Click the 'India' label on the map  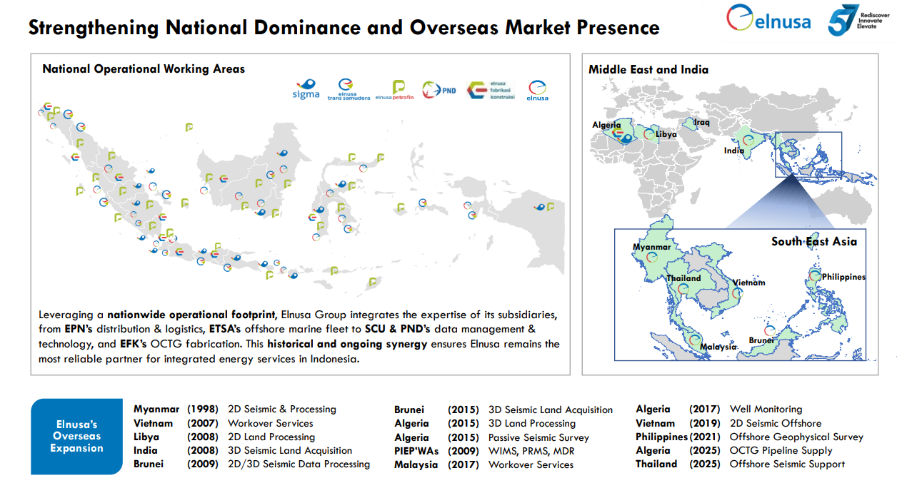734,151
